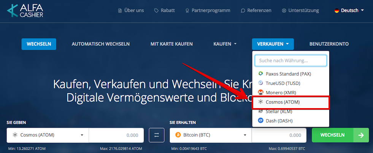Image resolution: width=373 pixels, height=153 pixels.
Task: Click the Bitcoin icon in Sie Erhalten
Action: pyautogui.click(x=178, y=135)
